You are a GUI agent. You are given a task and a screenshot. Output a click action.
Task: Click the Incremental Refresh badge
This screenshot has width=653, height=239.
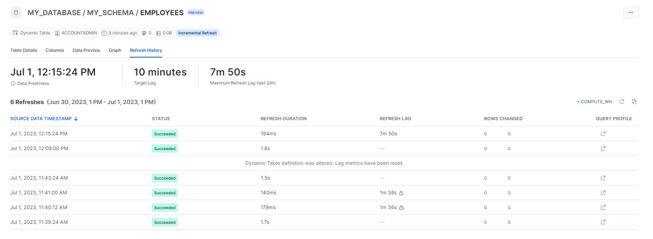(x=197, y=33)
